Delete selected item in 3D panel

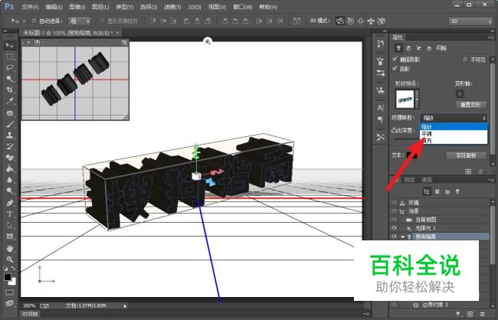(482, 314)
